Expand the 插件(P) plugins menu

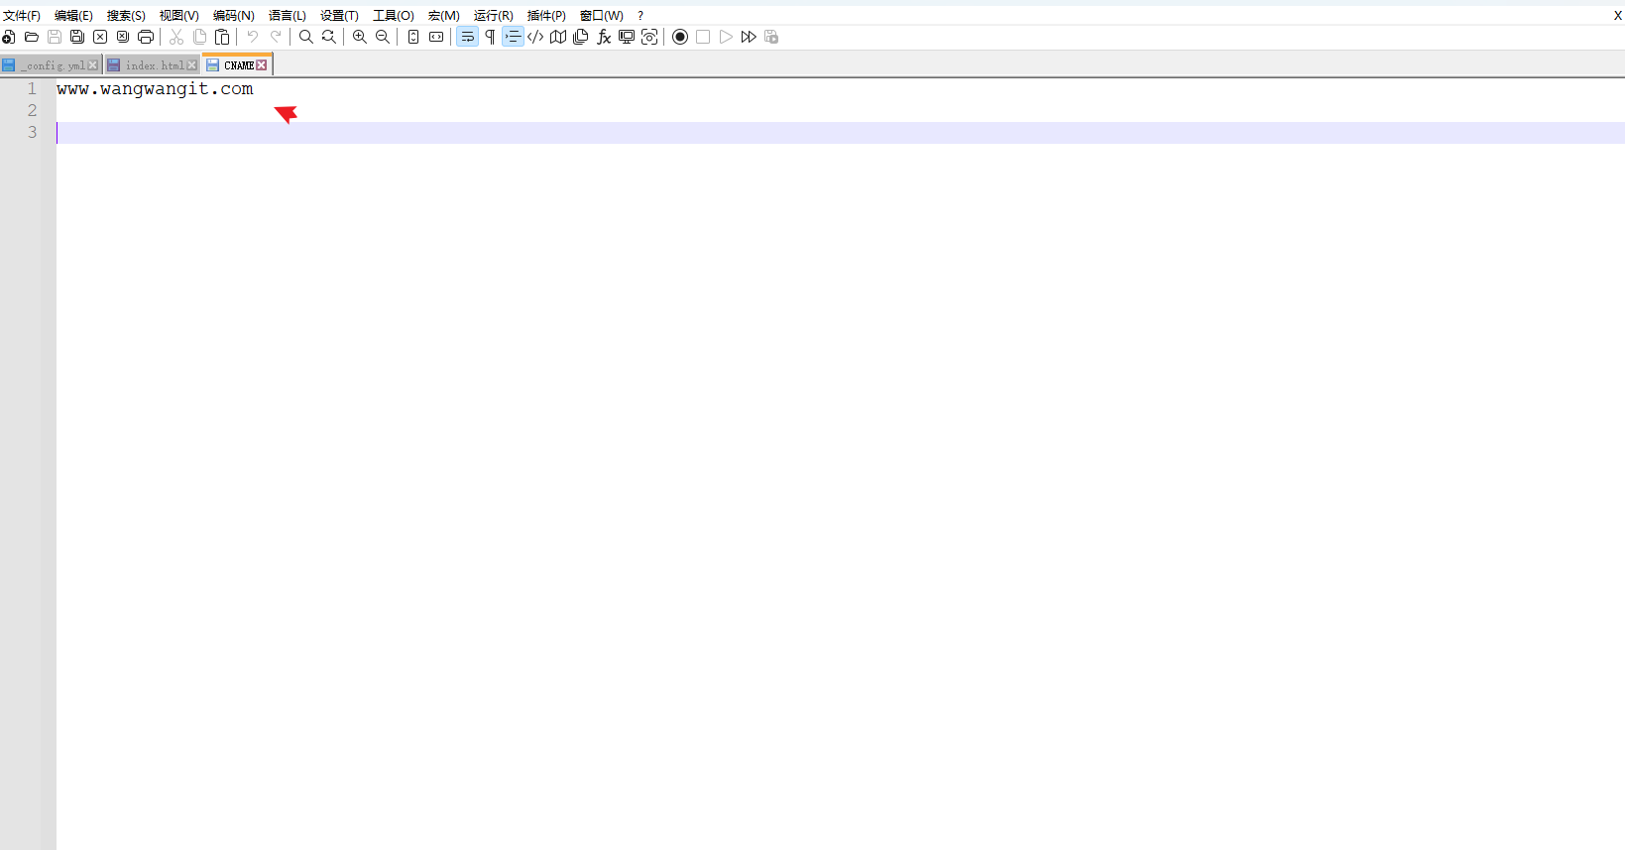(546, 15)
